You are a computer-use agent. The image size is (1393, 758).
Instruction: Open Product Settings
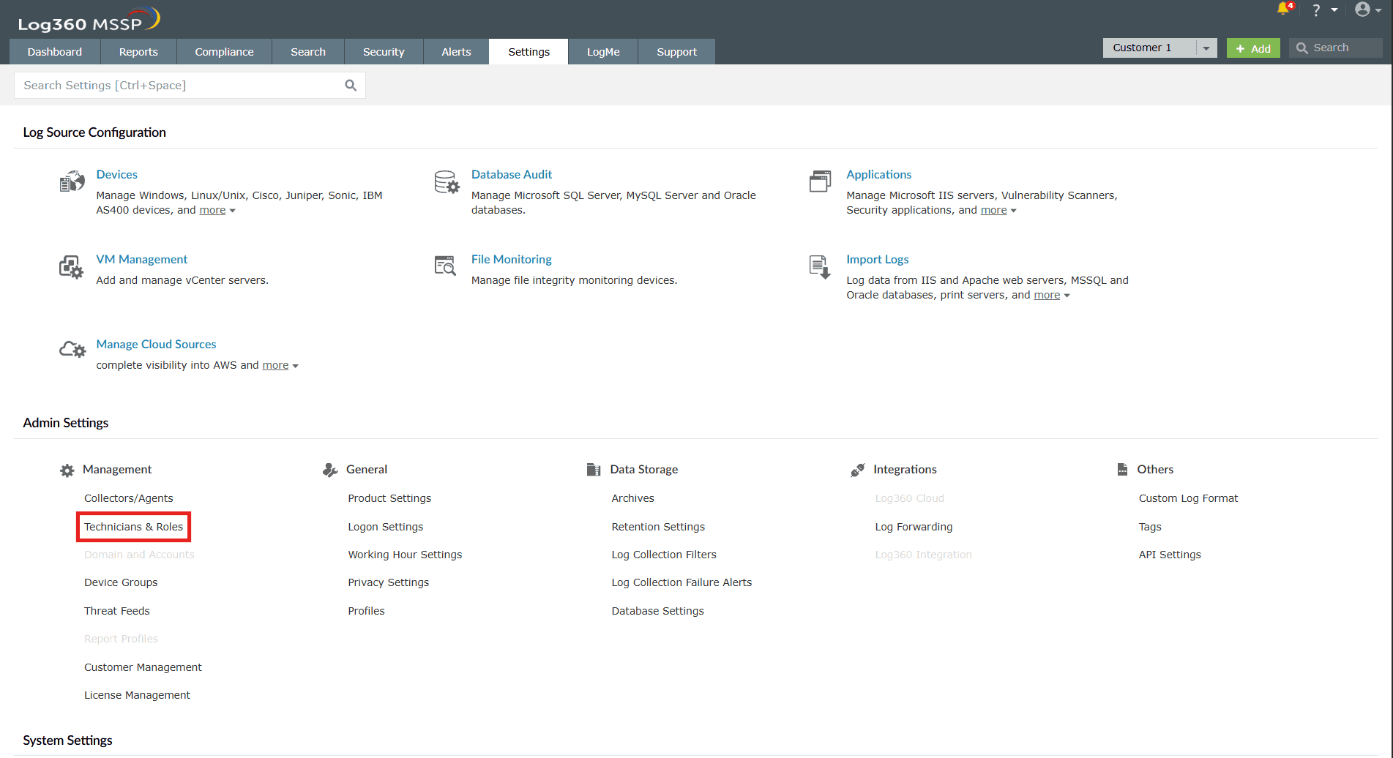coord(389,498)
